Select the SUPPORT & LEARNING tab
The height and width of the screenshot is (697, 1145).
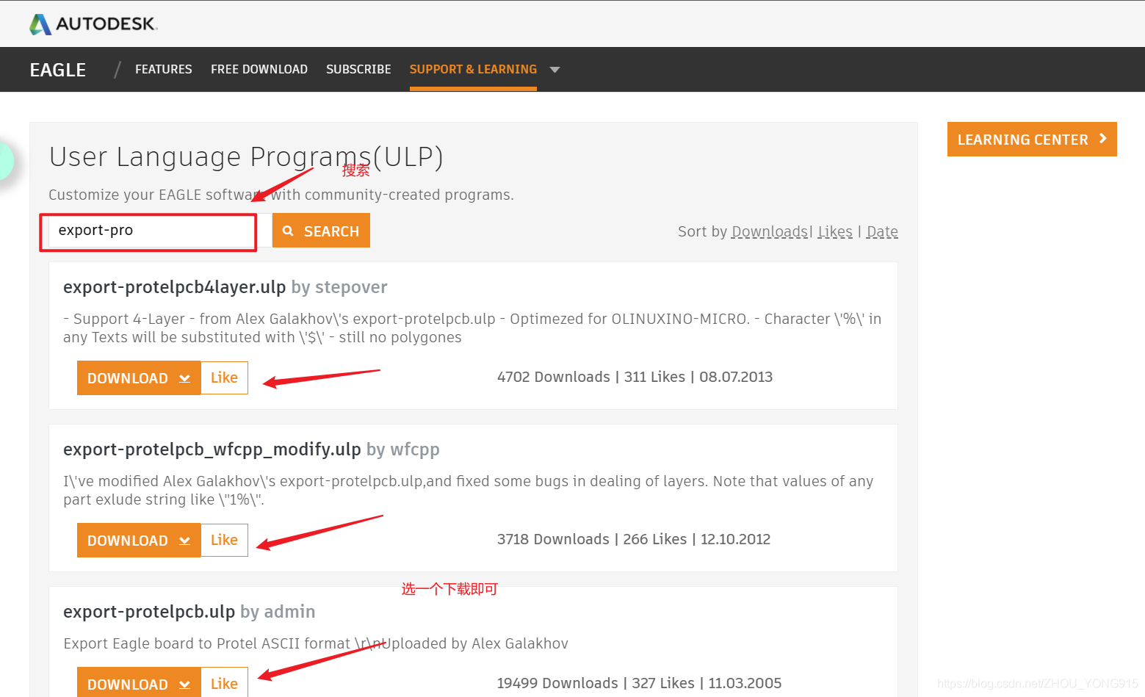click(473, 69)
